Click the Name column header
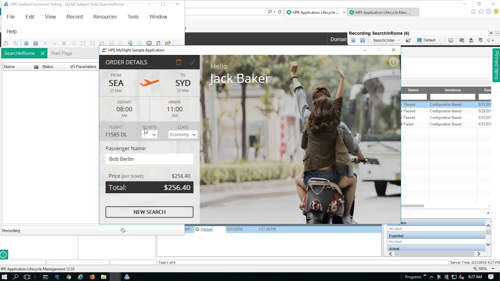Image resolution: width=500 pixels, height=281 pixels. pos(9,67)
